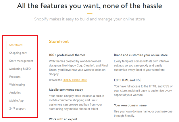Open the 24/7 support tab
This screenshot has height=122, width=179.
coord(17,109)
